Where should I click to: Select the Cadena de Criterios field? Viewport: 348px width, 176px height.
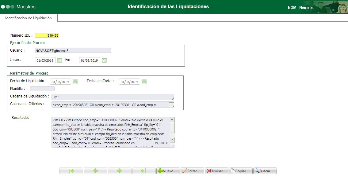pyautogui.click(x=110, y=105)
